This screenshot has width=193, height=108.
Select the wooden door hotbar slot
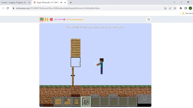click(x=77, y=101)
